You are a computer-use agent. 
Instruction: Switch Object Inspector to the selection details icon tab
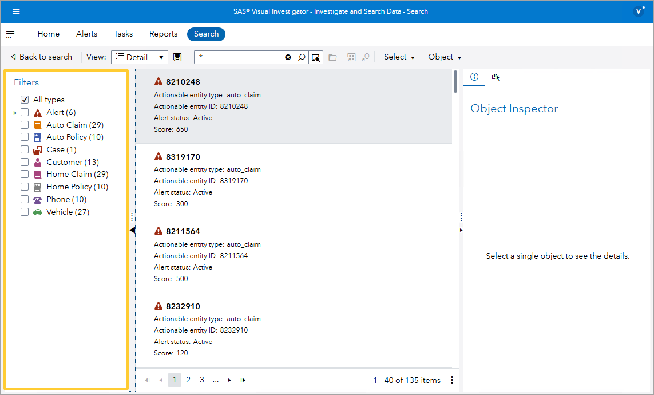point(496,76)
